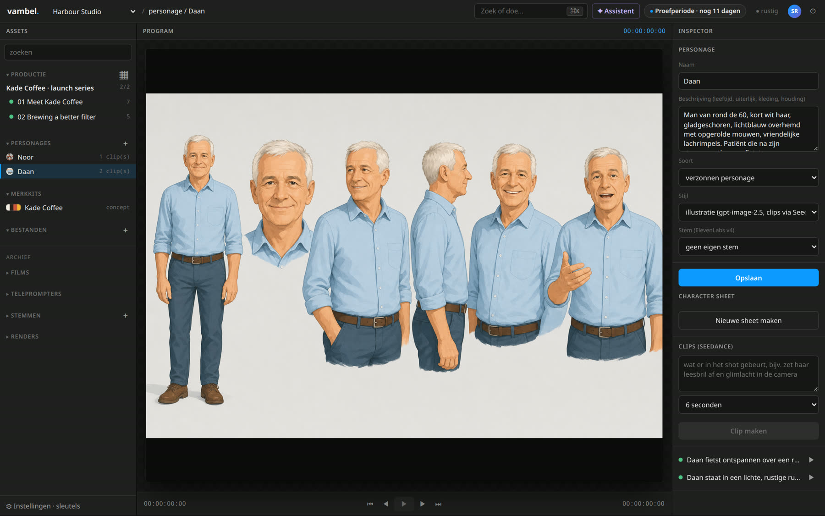Open episode '02 Brewing a better filter'
This screenshot has width=825, height=516.
pos(68,117)
